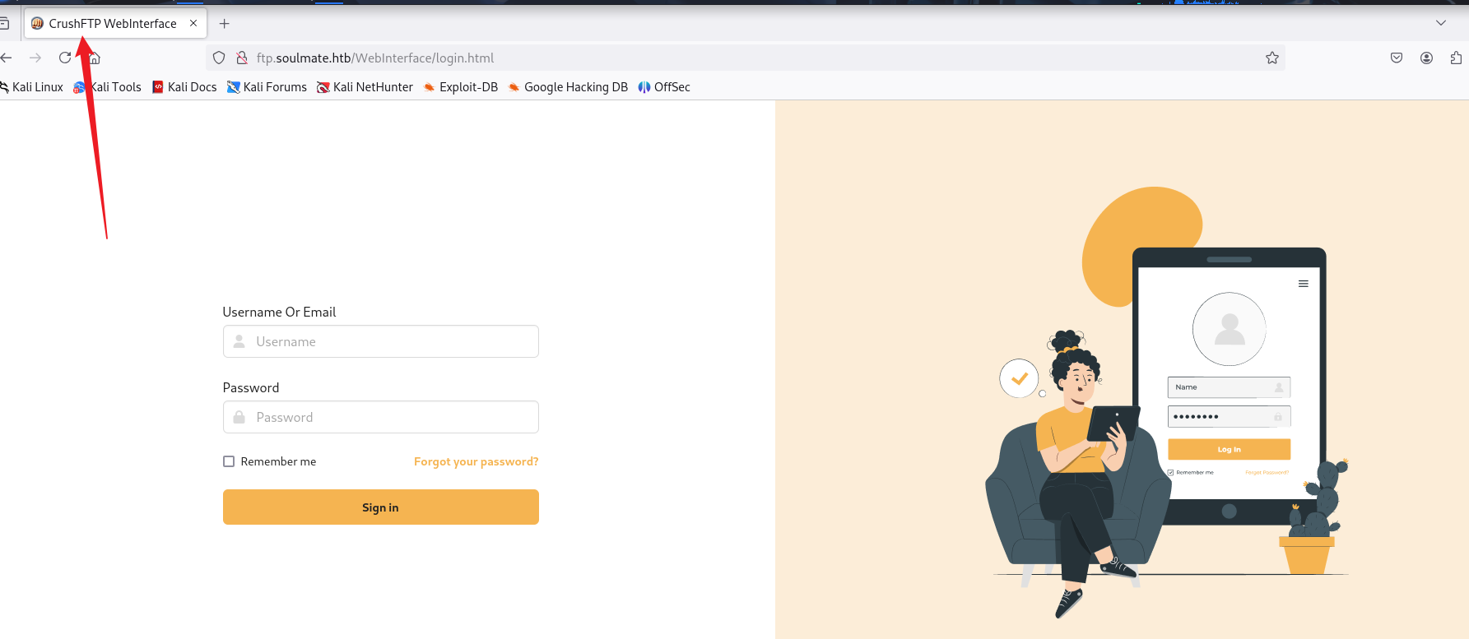Open the Firefox account profile icon

click(x=1426, y=58)
